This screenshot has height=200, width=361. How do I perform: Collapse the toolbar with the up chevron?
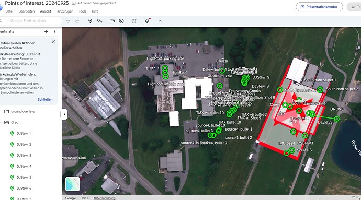click(160, 21)
